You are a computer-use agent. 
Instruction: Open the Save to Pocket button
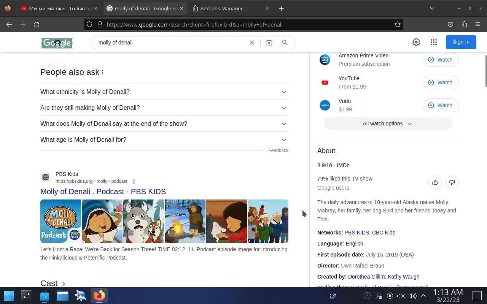(x=450, y=24)
